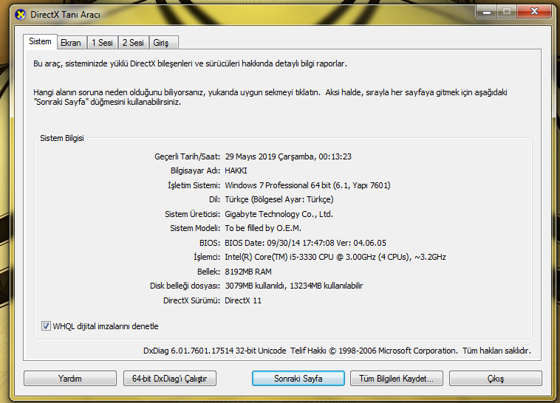Open the Ekran tab

click(x=71, y=43)
